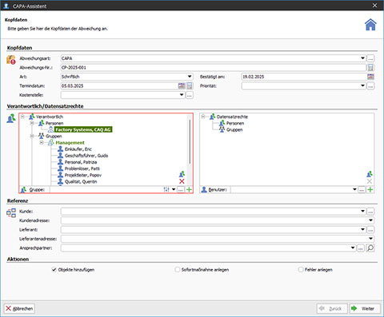
Task: Click the Abbrechen button
Action: click(19, 308)
